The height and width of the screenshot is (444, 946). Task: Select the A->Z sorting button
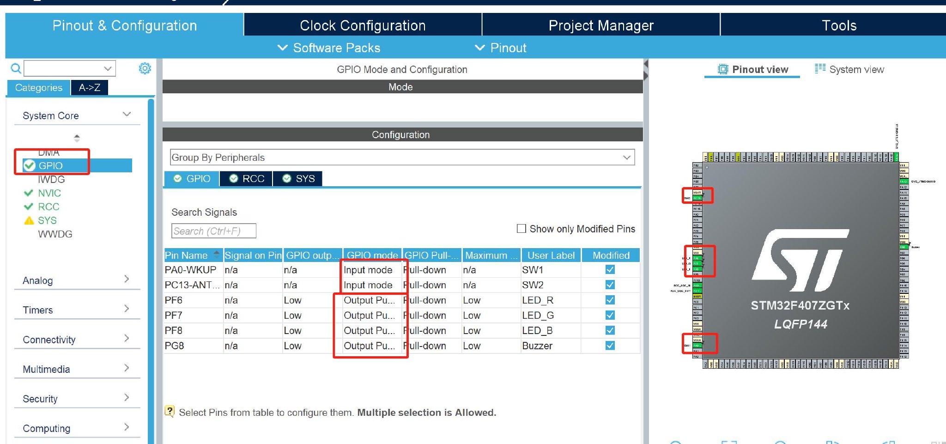click(x=90, y=88)
